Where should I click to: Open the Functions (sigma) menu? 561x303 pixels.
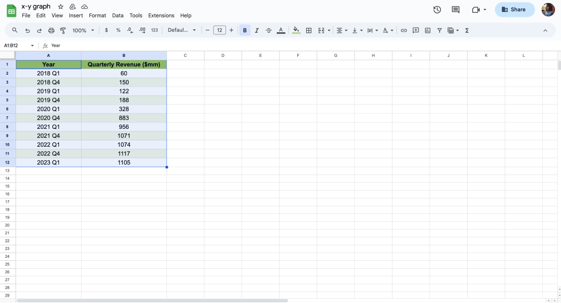pyautogui.click(x=466, y=30)
